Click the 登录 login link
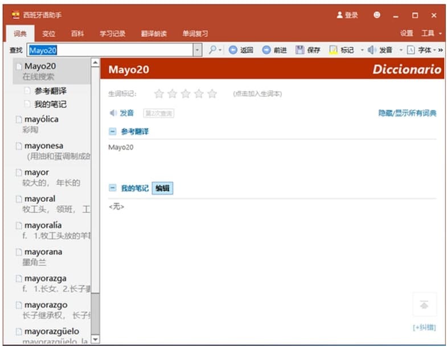 point(347,15)
